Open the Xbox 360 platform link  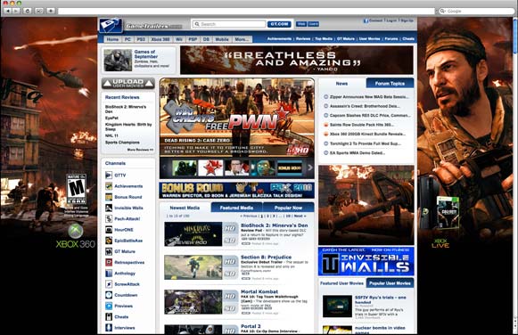pyautogui.click(x=160, y=39)
